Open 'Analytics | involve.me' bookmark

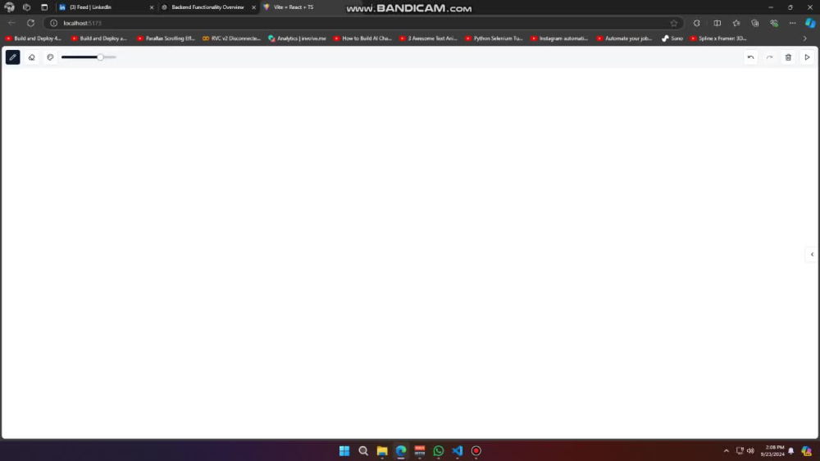click(297, 38)
